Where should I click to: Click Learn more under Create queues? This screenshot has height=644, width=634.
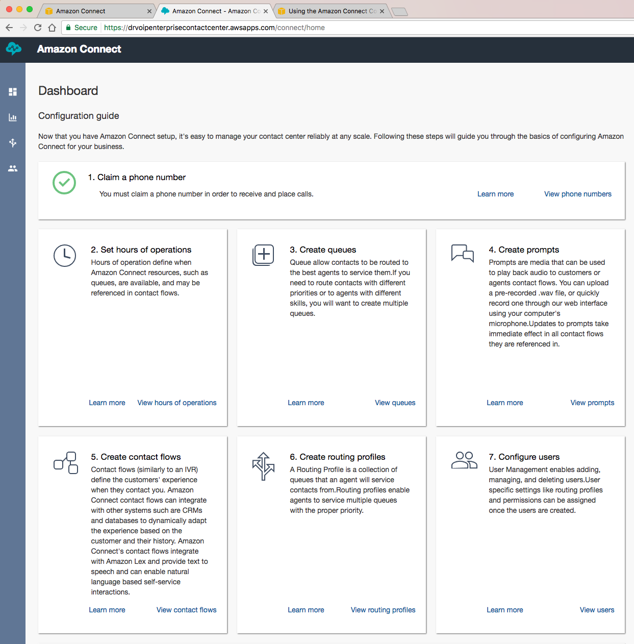[306, 403]
